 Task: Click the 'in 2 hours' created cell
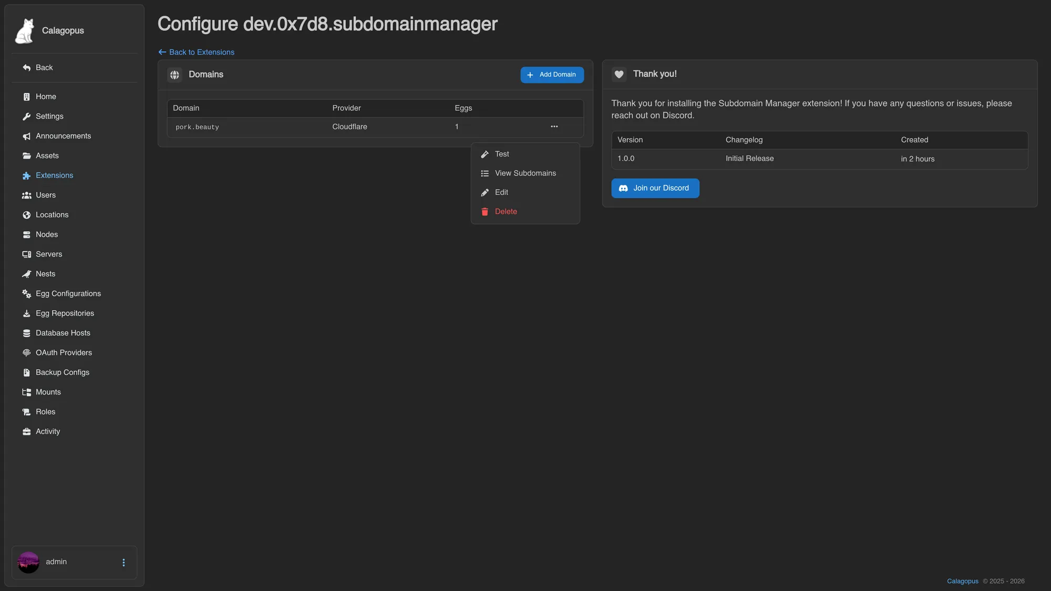coord(918,159)
